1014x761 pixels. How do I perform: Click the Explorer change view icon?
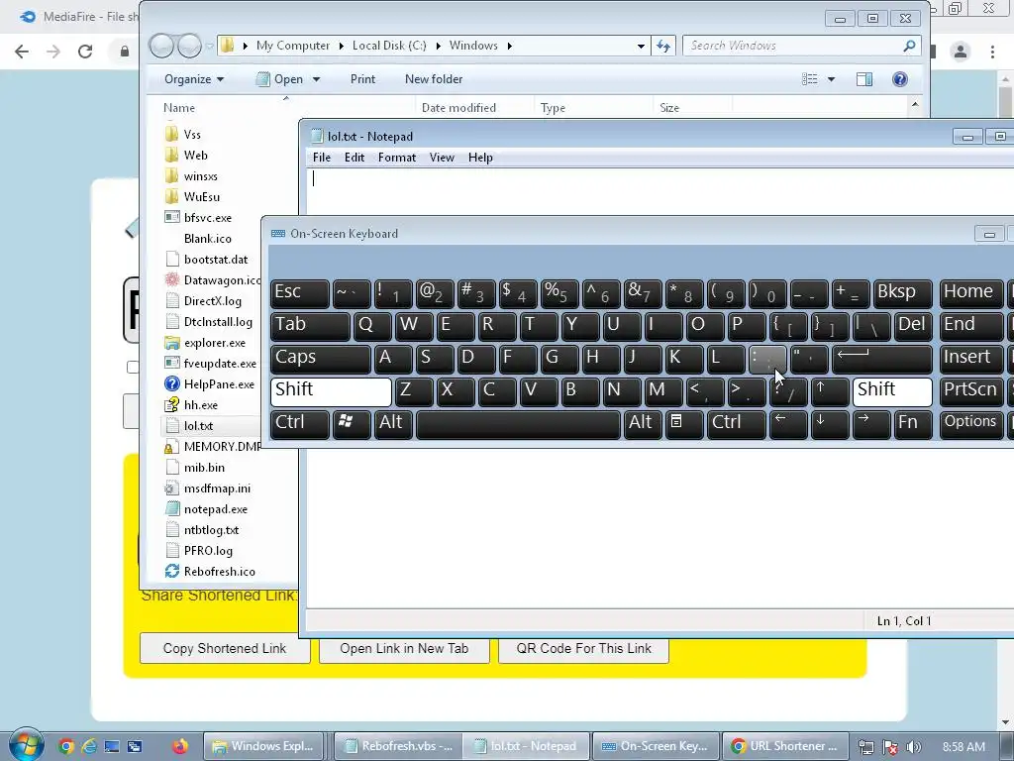pyautogui.click(x=810, y=79)
